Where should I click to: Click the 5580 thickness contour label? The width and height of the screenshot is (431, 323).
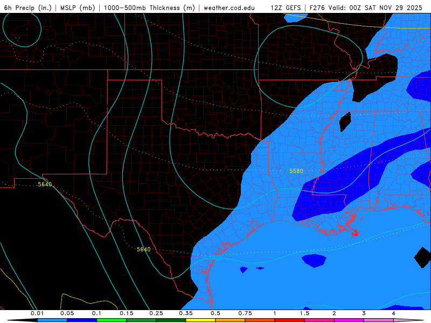click(x=296, y=171)
